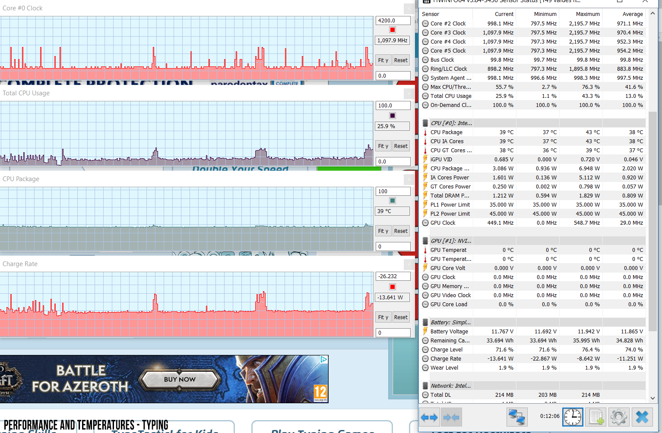The image size is (662, 433).
Task: Select the On-Demand Cl... sensor row
Action: click(533, 105)
